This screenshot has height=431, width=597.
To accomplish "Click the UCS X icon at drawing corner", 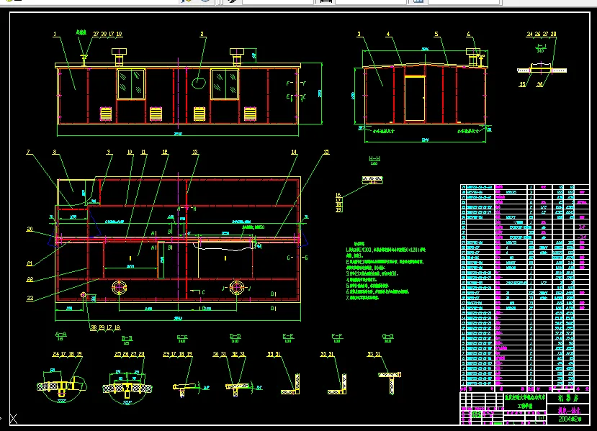I will [x=14, y=419].
